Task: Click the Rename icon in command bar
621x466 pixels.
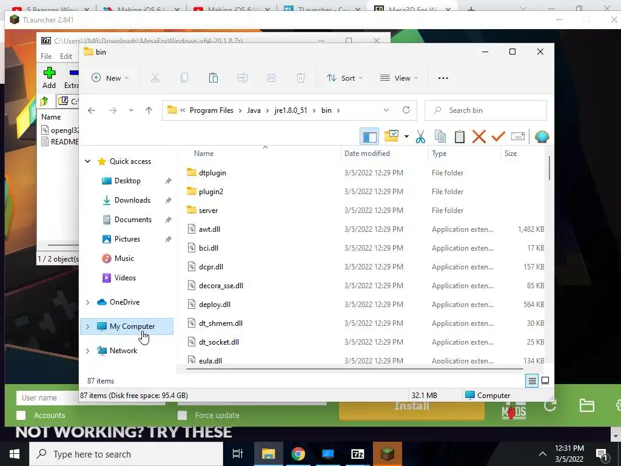Action: (243, 78)
